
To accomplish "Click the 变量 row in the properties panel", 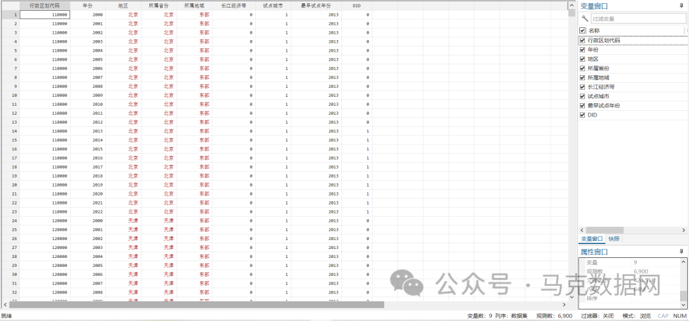I will coord(630,262).
